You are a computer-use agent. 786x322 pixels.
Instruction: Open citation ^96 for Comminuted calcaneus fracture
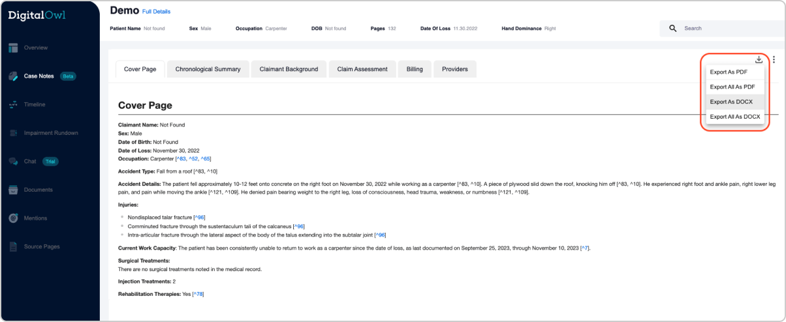click(x=299, y=226)
